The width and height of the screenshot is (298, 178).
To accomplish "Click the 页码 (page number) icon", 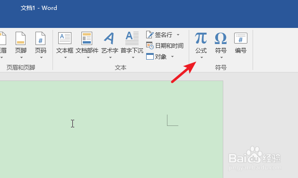I will point(40,38).
